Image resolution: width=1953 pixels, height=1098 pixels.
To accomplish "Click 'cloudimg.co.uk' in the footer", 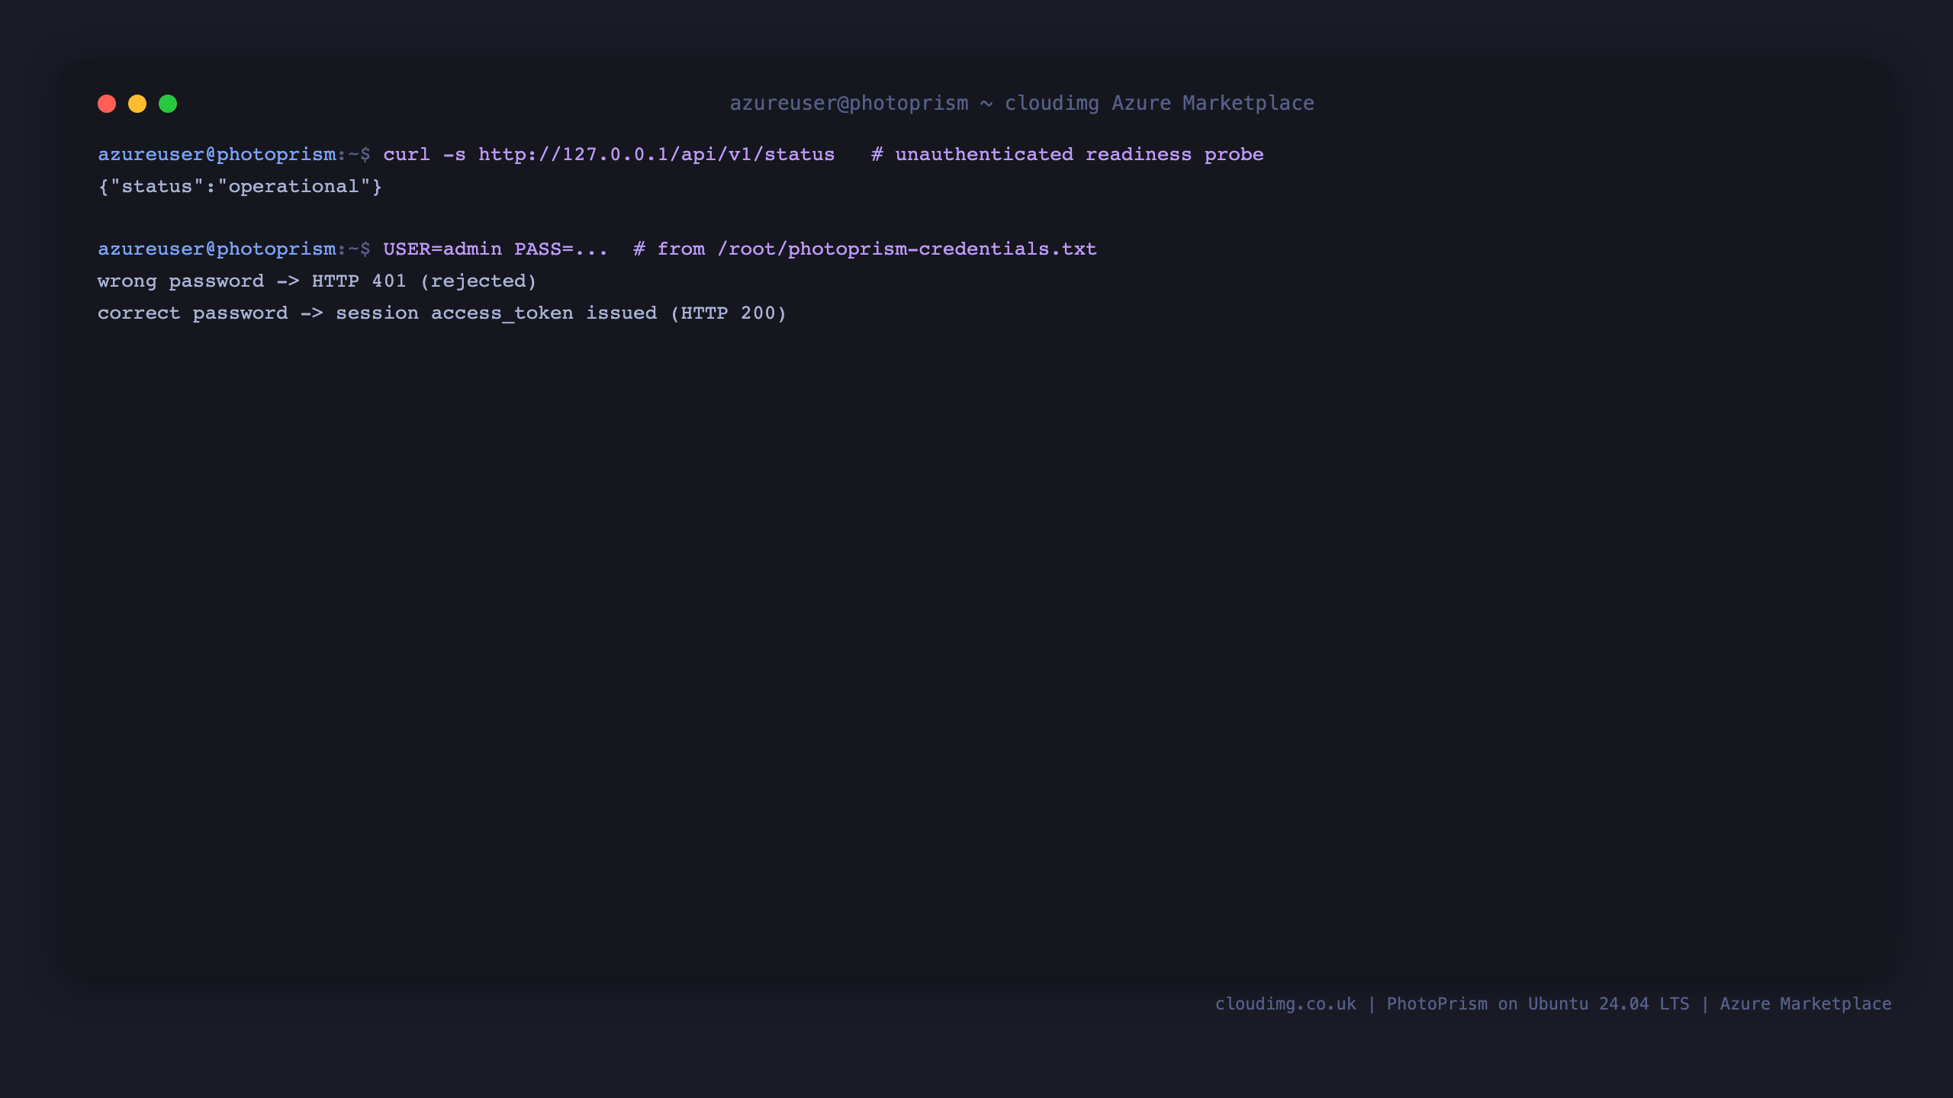I will tap(1285, 1003).
